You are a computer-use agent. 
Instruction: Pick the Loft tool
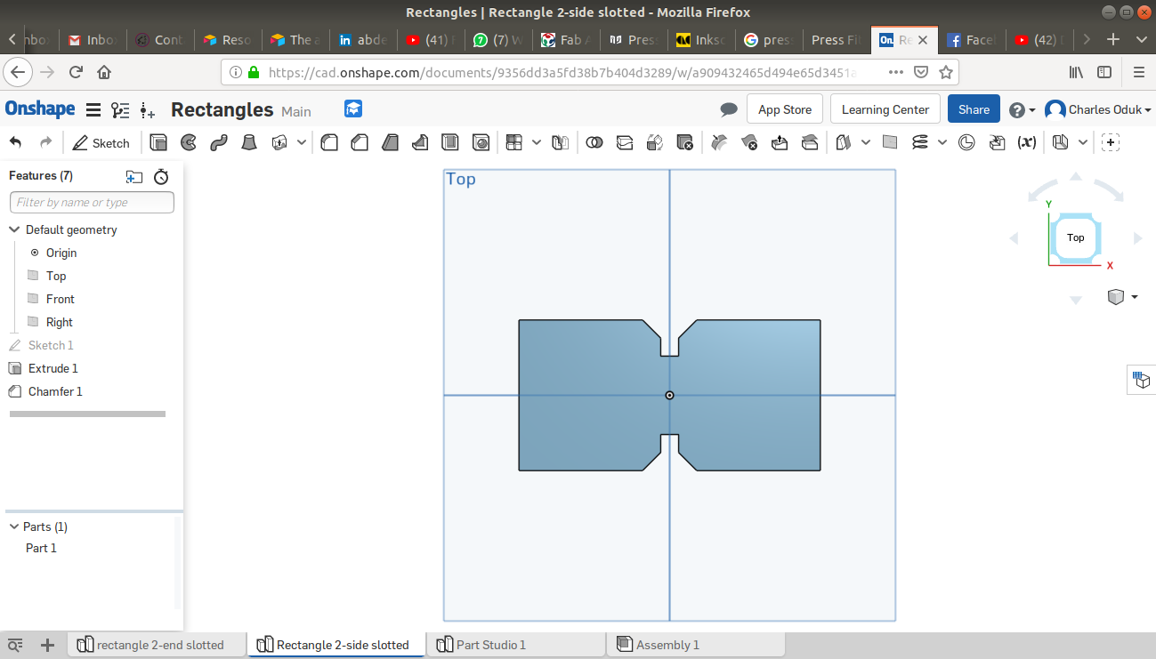(249, 142)
